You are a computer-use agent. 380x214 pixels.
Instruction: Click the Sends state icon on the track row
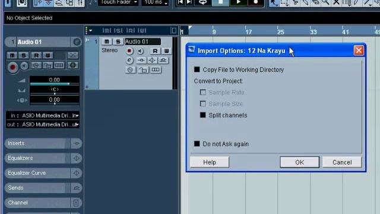point(163,60)
